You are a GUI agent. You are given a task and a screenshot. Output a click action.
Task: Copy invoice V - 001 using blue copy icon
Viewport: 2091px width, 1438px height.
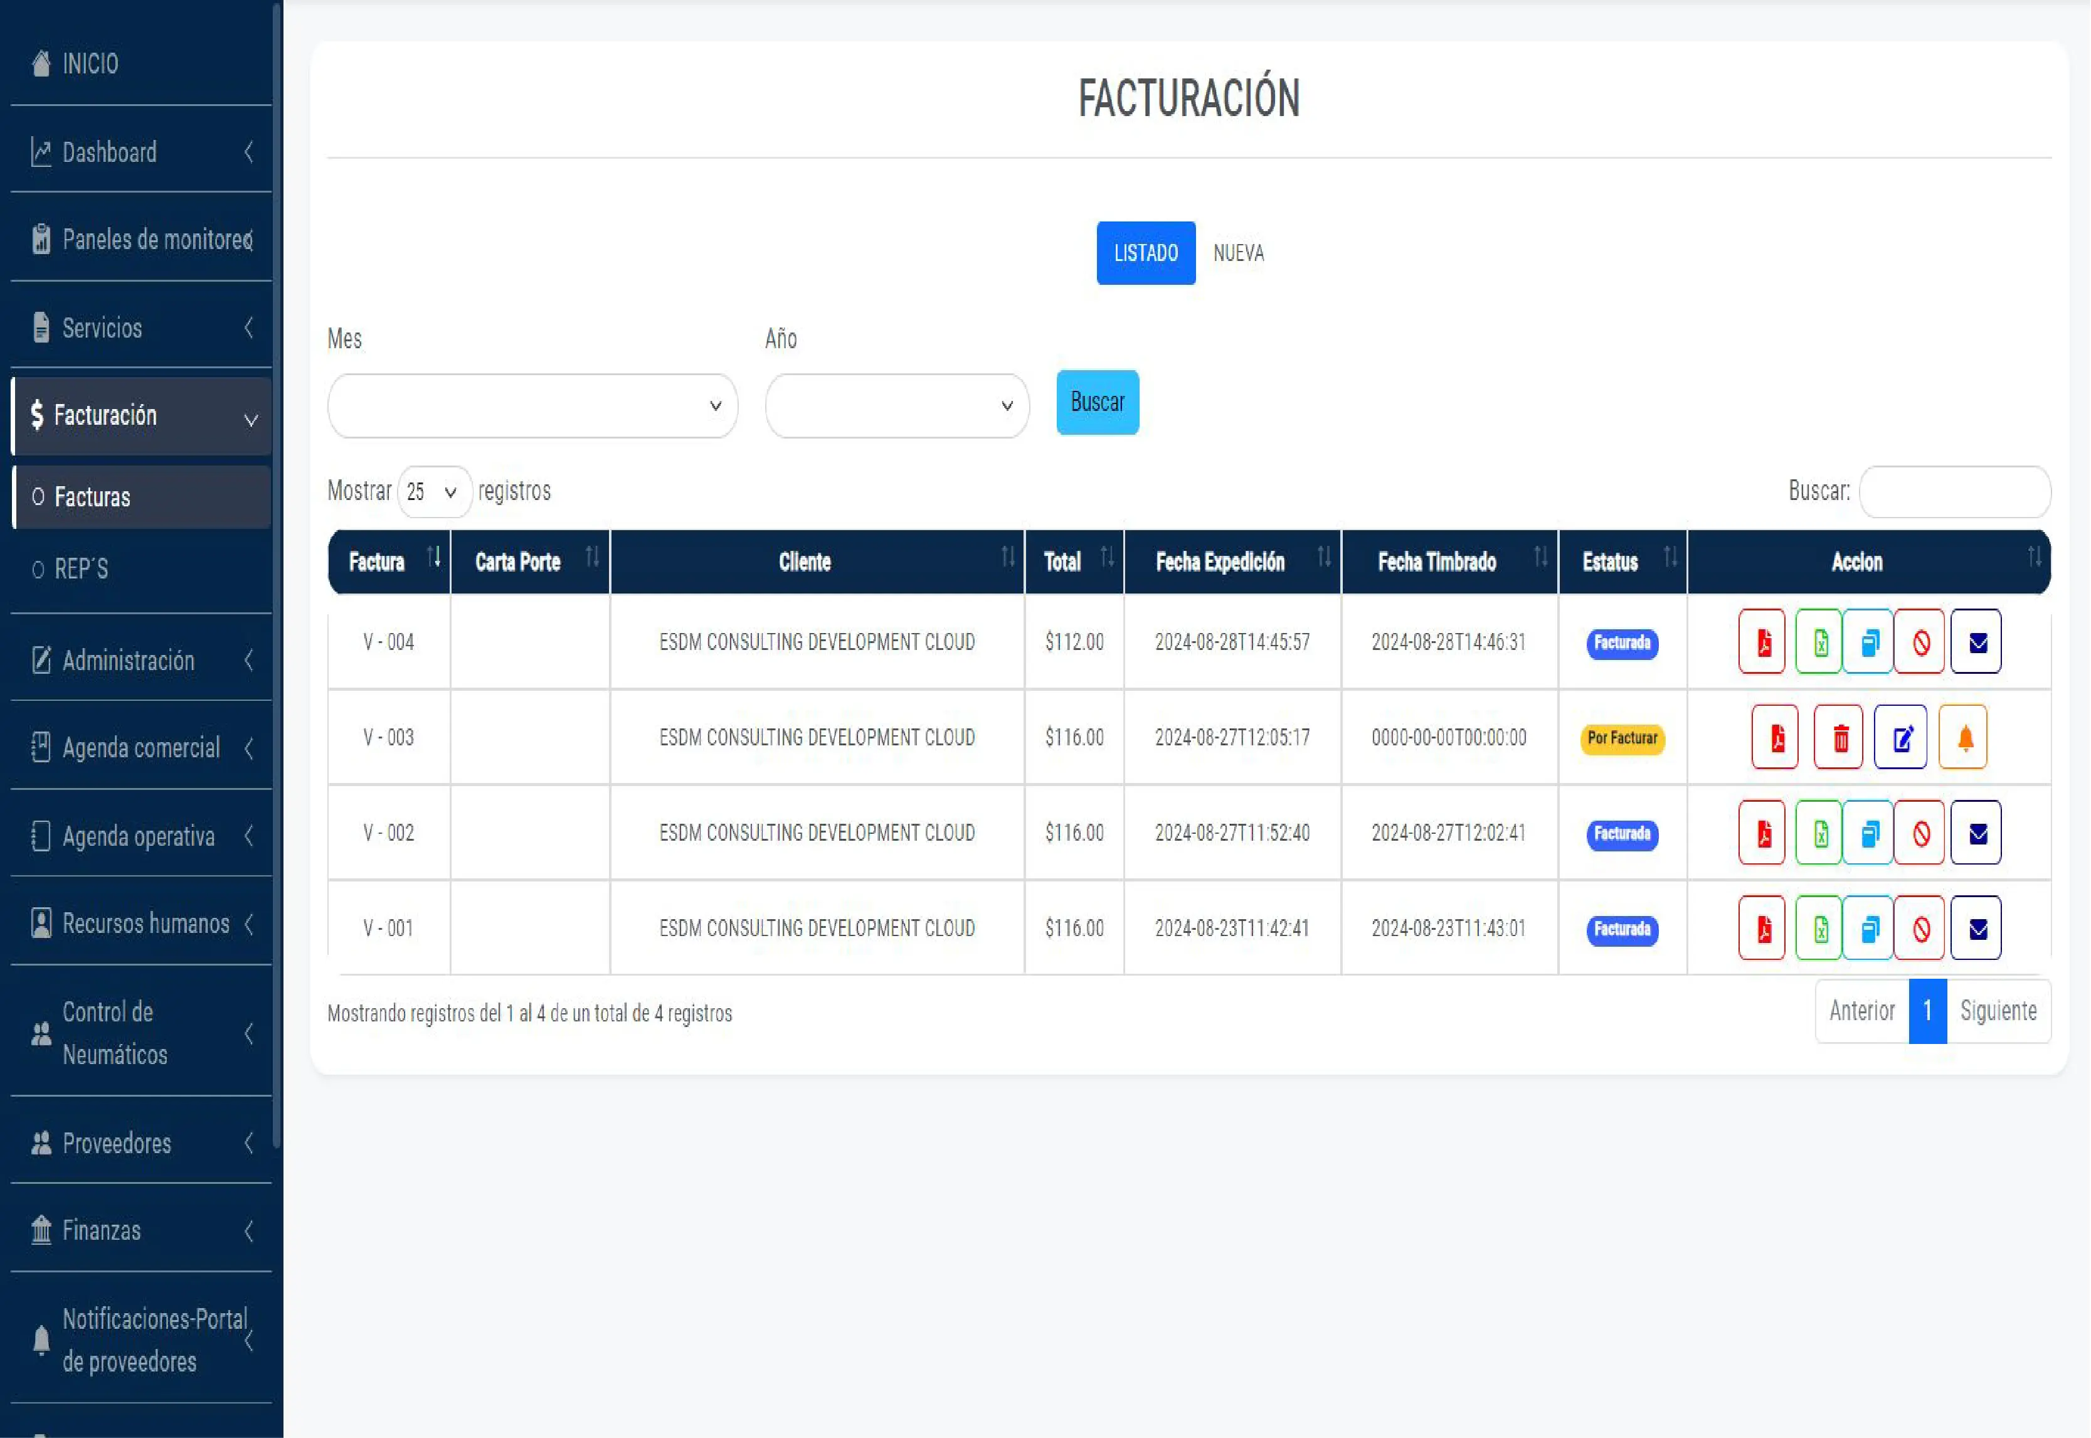1870,928
